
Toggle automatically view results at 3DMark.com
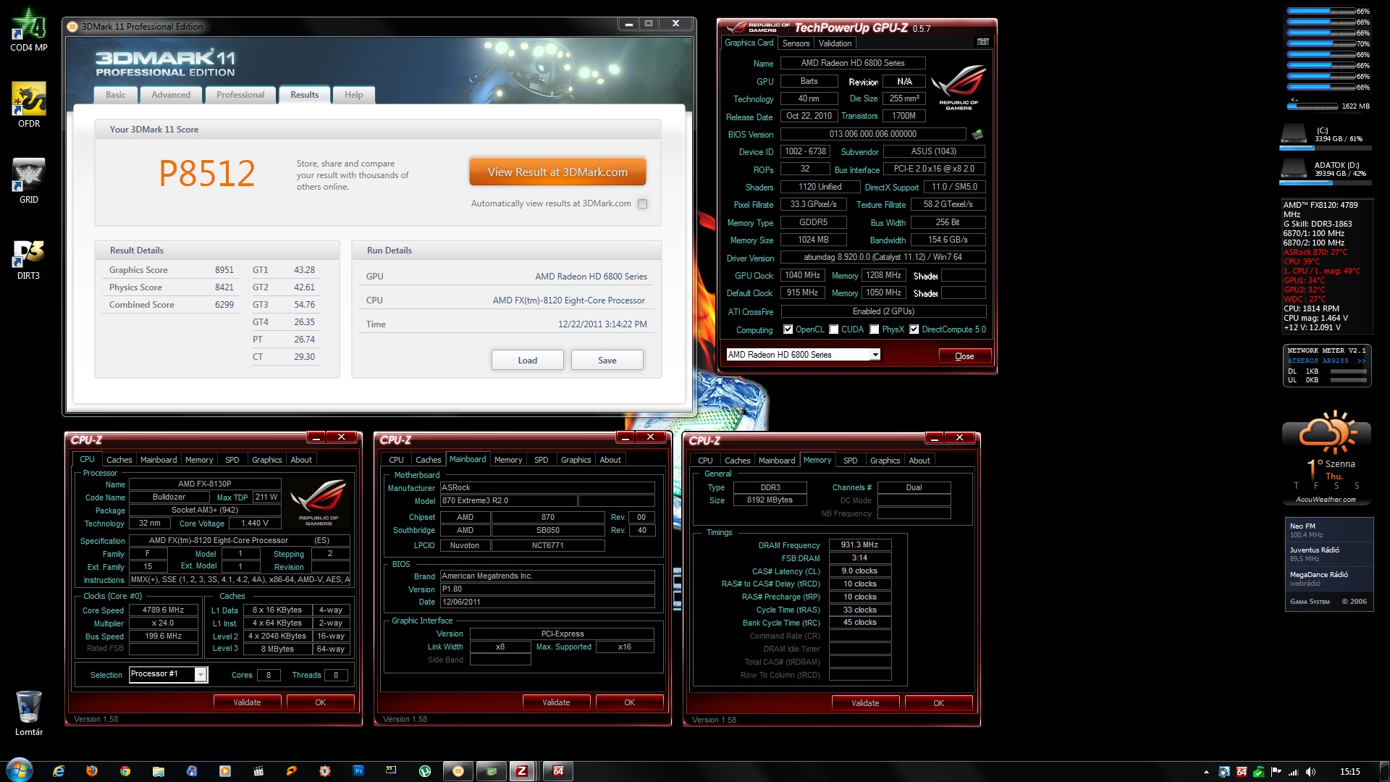(x=642, y=204)
